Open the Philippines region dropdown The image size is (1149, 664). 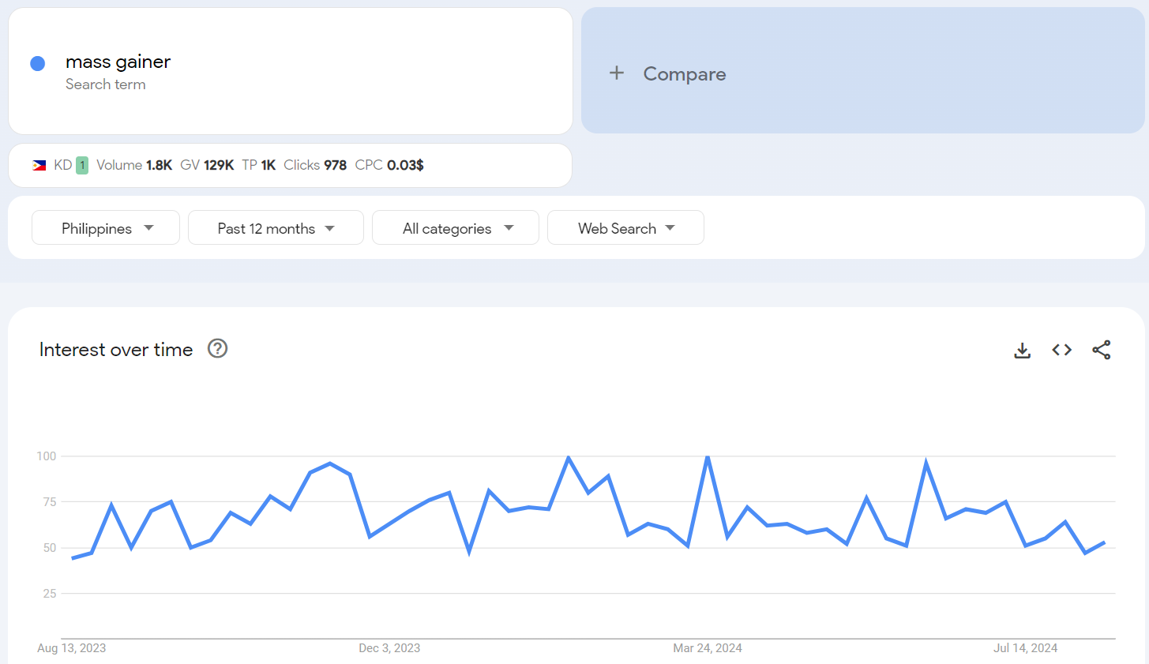tap(106, 228)
